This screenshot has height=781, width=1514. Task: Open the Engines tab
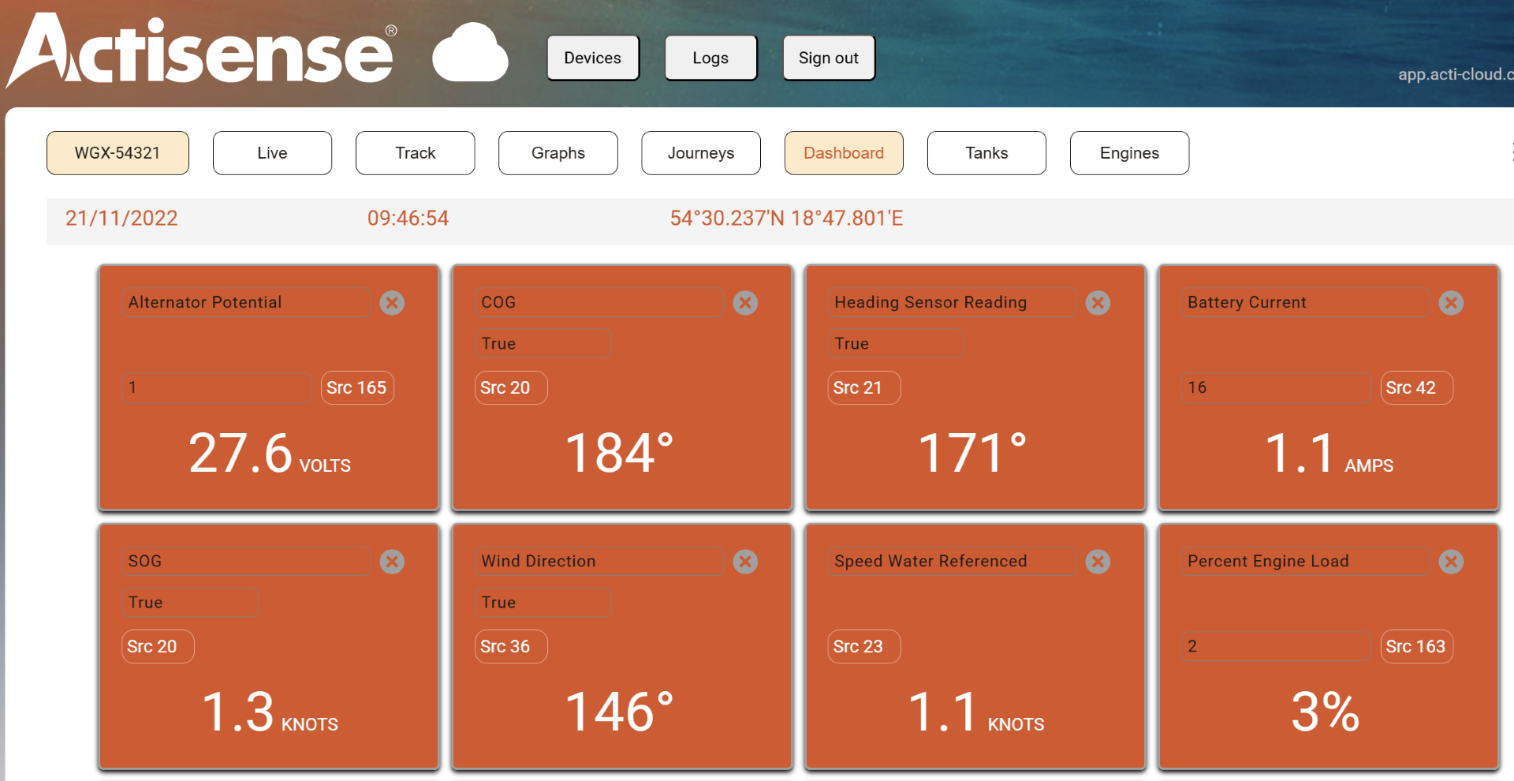[x=1129, y=153]
